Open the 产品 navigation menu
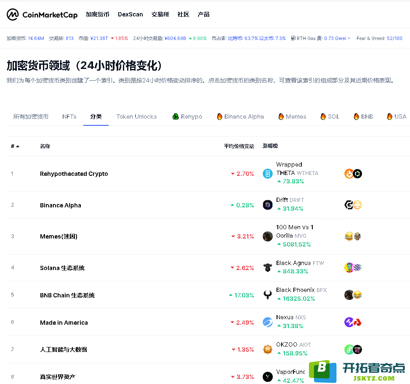Image resolution: width=410 pixels, height=384 pixels. [203, 14]
